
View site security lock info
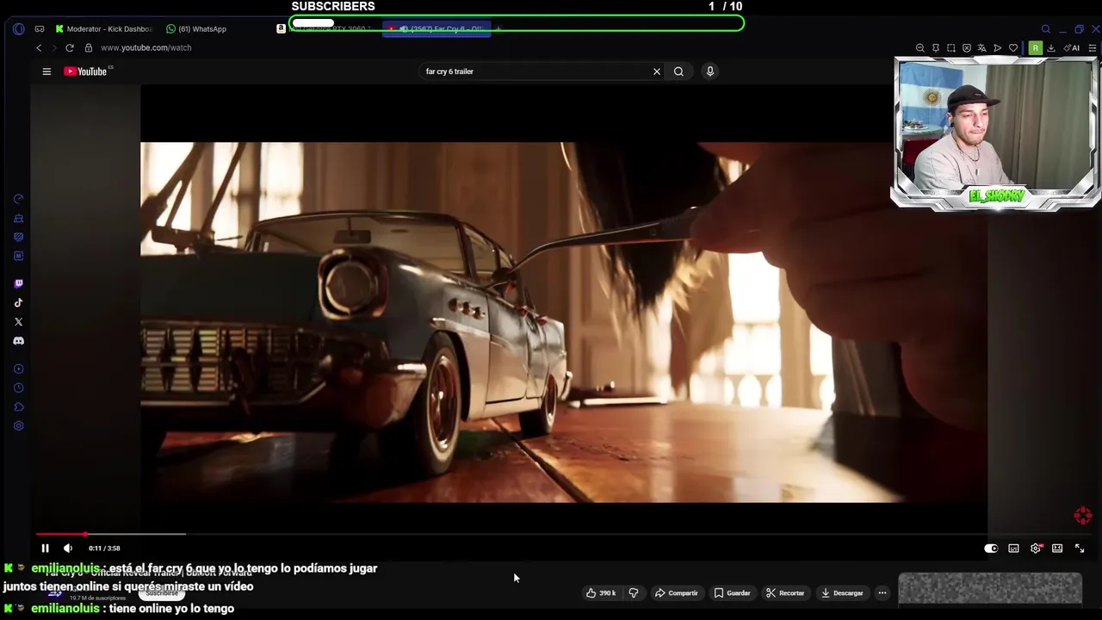[x=88, y=47]
